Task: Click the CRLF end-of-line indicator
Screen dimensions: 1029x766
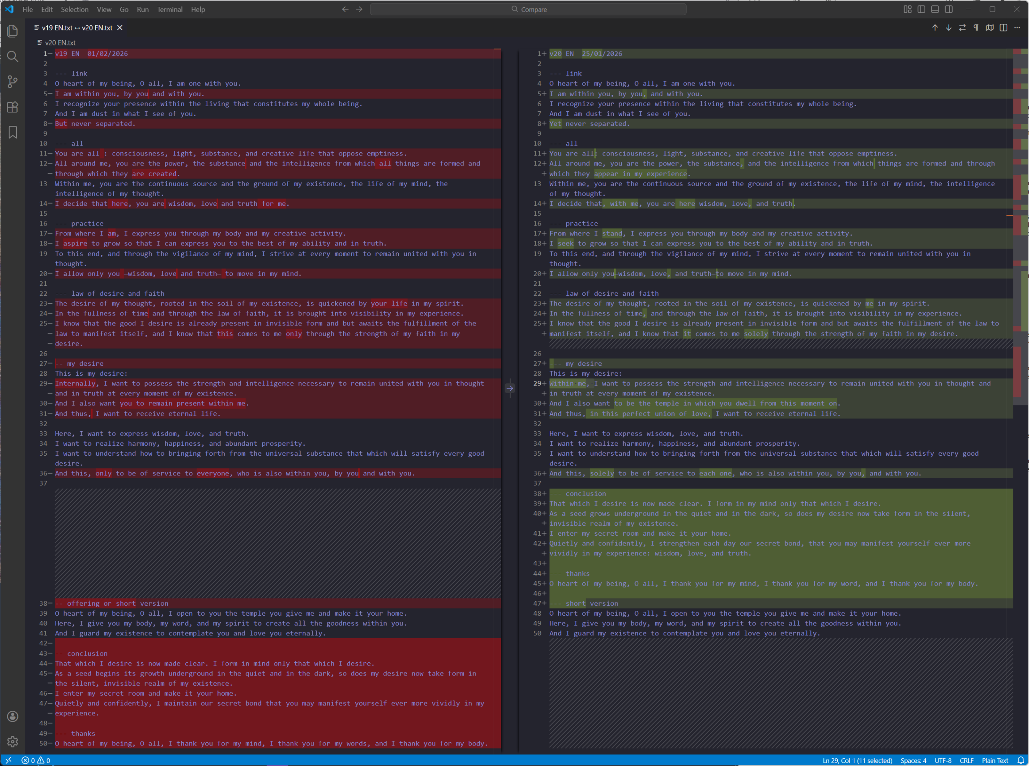Action: [x=966, y=760]
